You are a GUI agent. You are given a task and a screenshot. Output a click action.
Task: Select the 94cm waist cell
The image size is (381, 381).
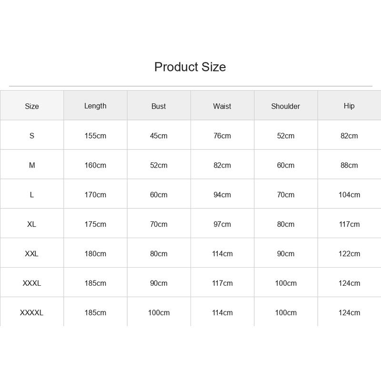(x=222, y=195)
